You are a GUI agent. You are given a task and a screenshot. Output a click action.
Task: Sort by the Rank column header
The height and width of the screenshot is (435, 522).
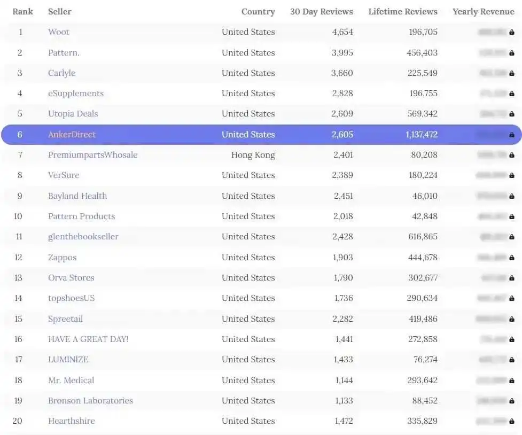click(x=22, y=12)
